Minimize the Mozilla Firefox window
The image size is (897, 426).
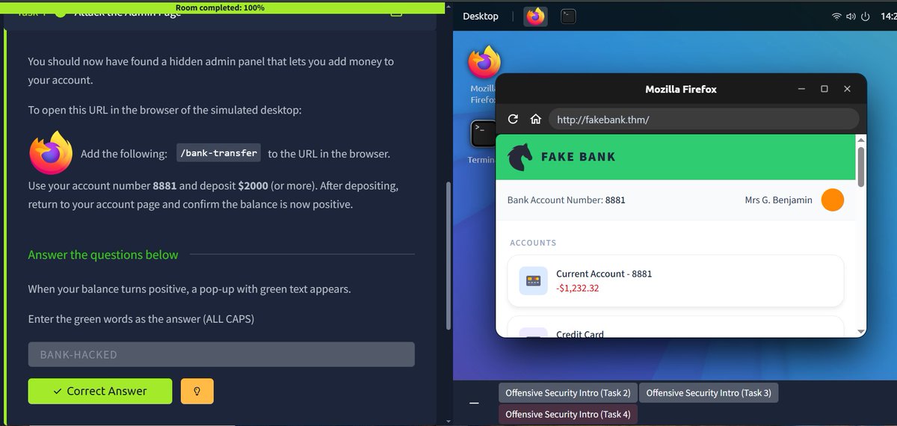click(x=801, y=89)
